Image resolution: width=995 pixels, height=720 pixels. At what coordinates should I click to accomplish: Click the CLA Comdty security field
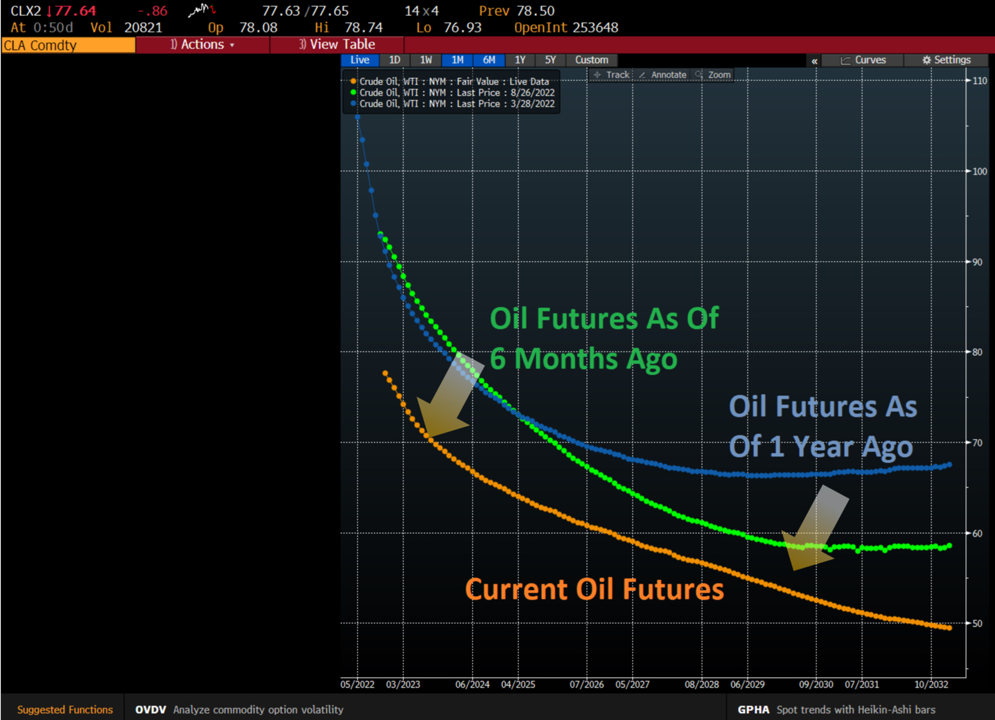[68, 46]
